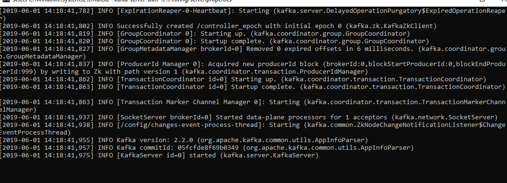Click the 'Started data-plane processors' log line
This screenshot has height=183, width=507.
point(249,117)
